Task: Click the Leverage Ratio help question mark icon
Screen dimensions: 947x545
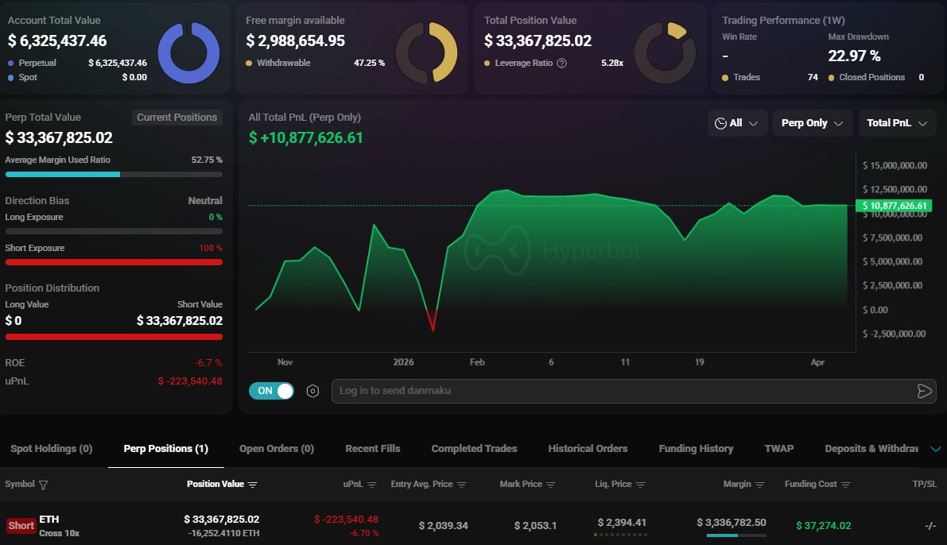Action: tap(562, 63)
